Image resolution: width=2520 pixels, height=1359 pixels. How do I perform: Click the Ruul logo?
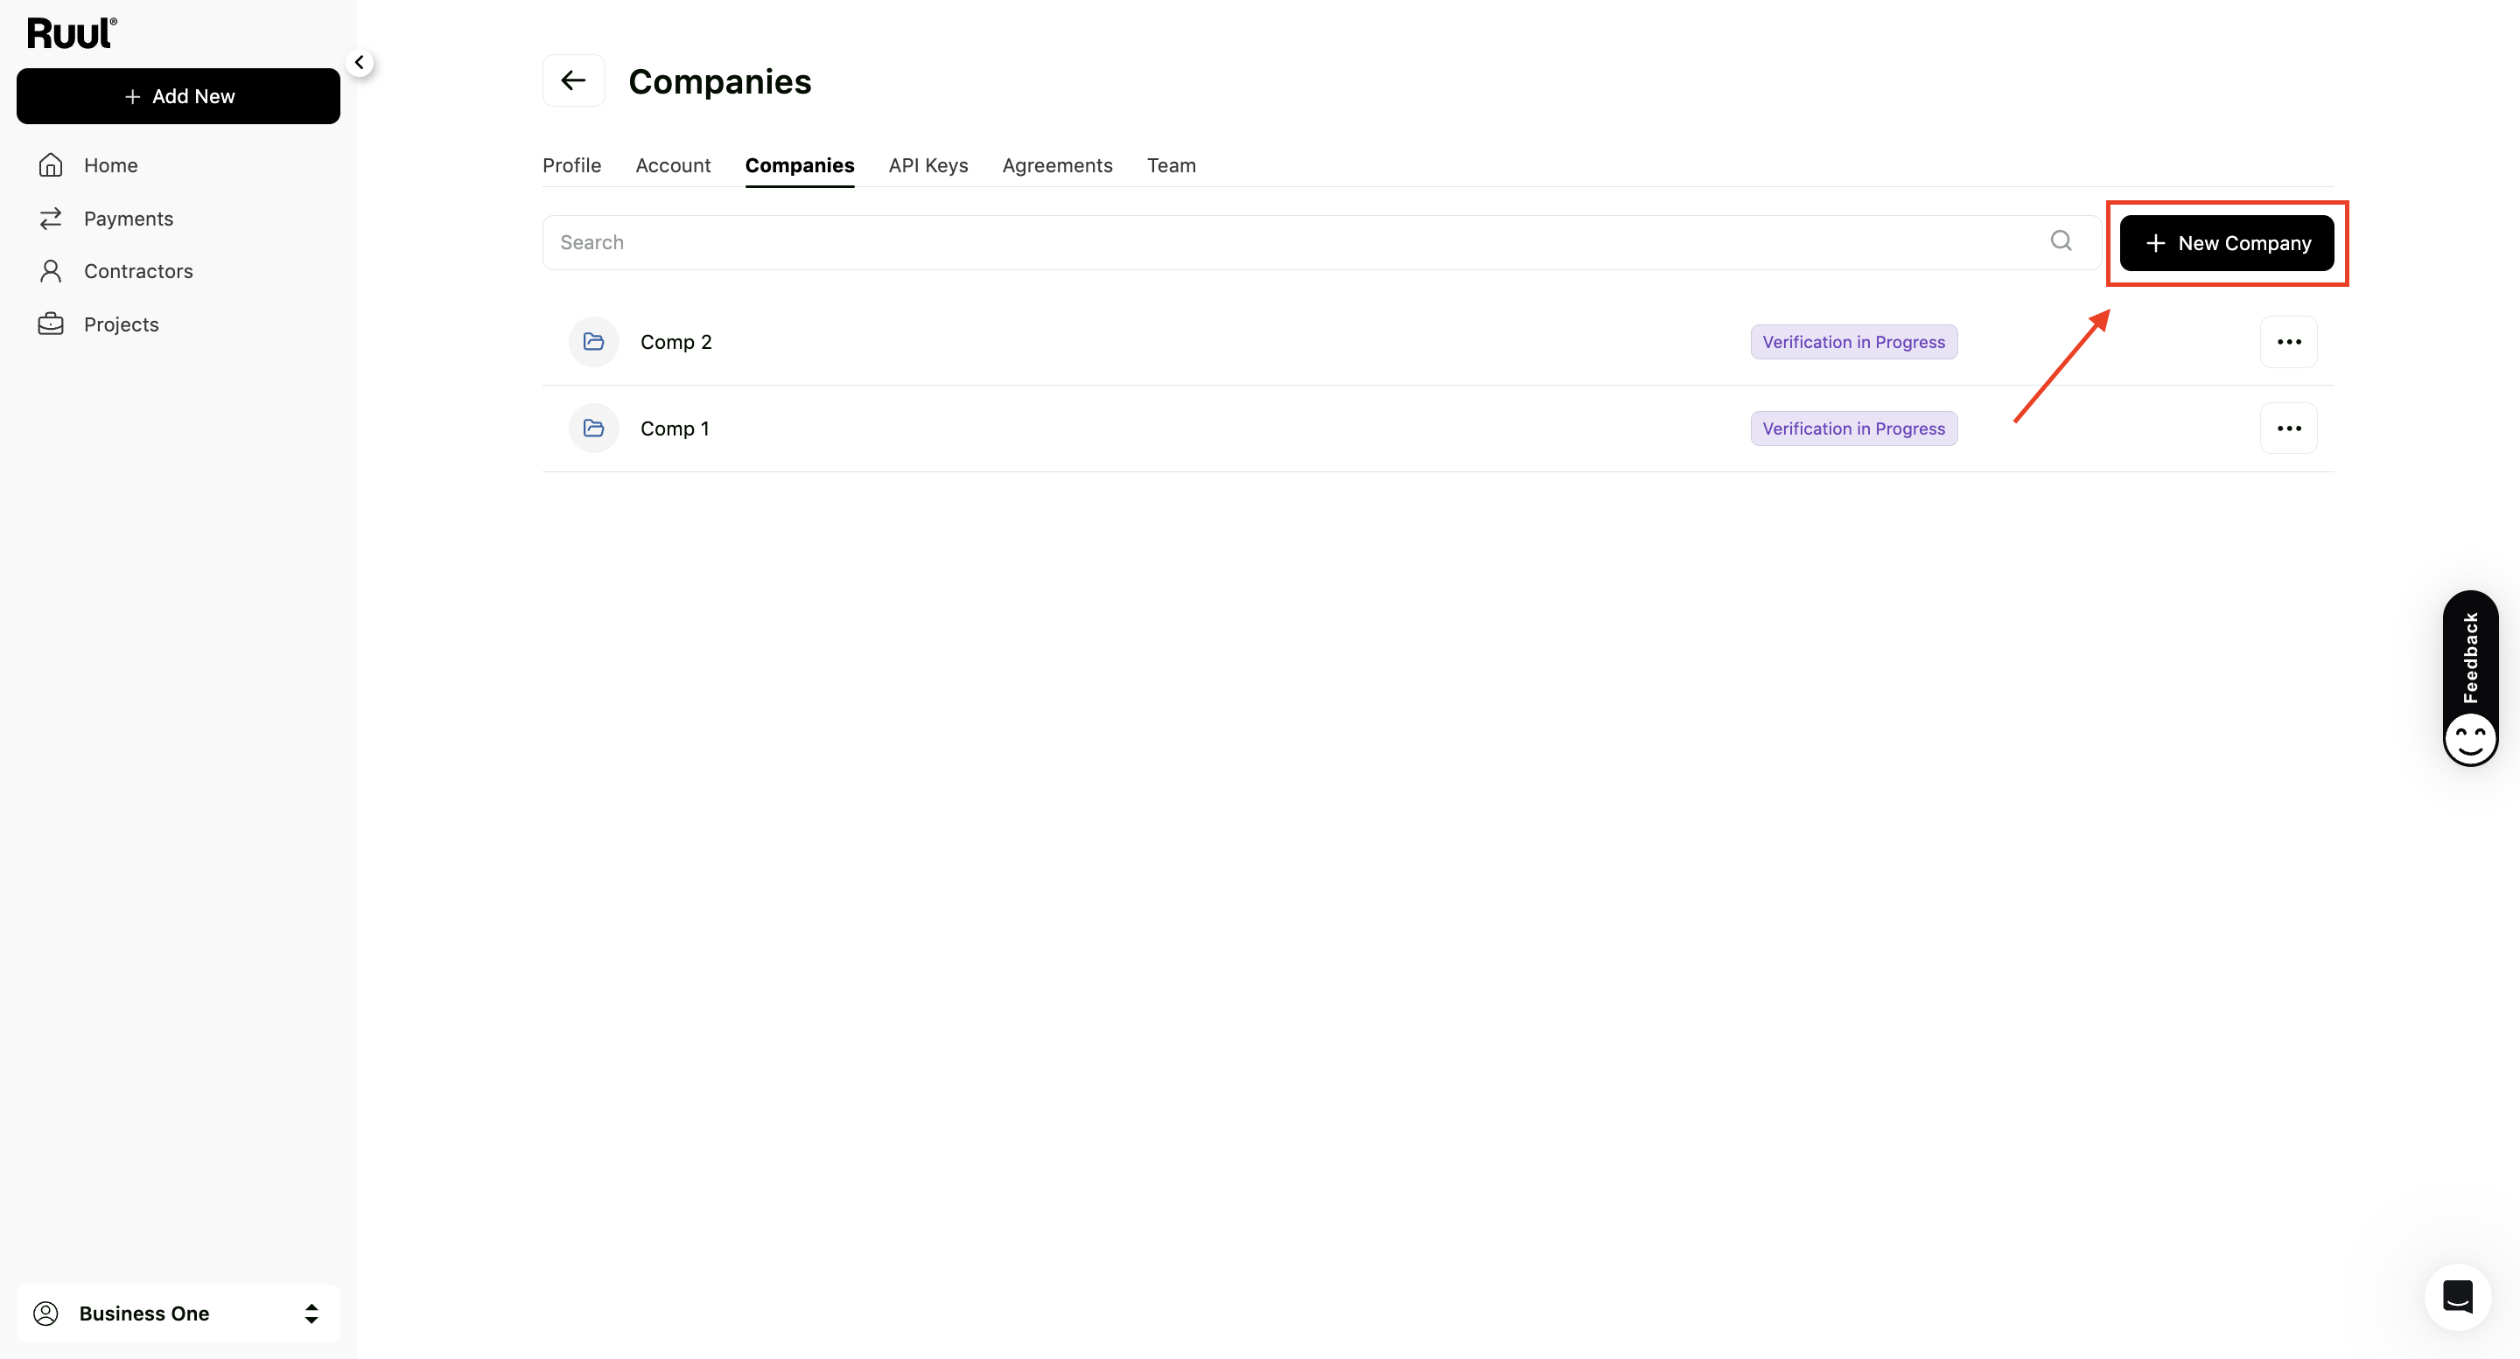[x=72, y=33]
